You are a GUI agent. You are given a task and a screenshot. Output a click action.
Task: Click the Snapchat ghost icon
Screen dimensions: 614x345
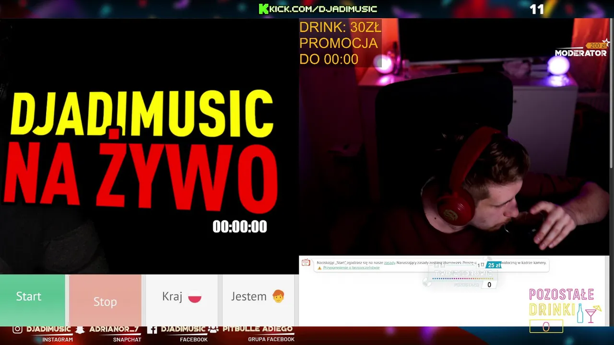(x=80, y=329)
